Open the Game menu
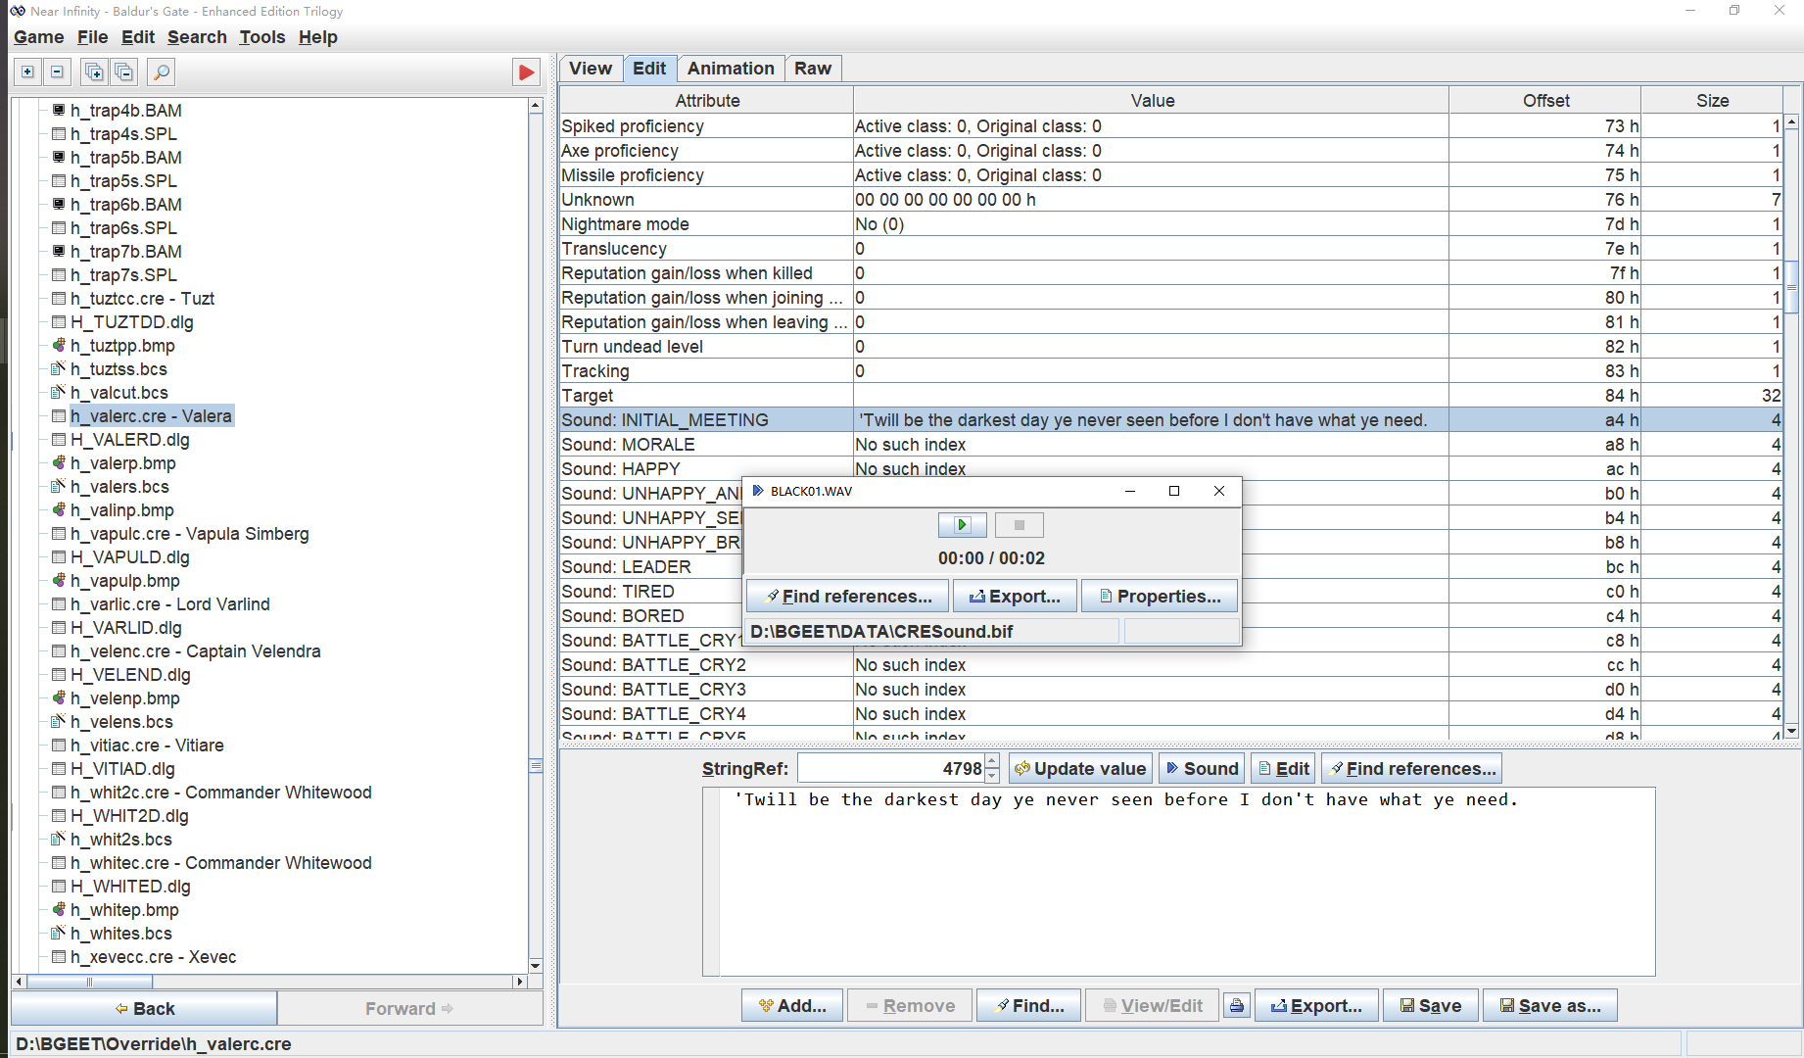This screenshot has width=1804, height=1058. [39, 37]
